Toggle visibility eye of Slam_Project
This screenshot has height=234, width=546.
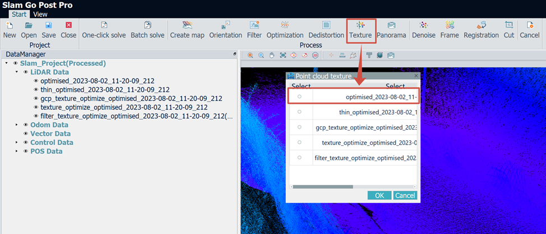[x=15, y=63]
